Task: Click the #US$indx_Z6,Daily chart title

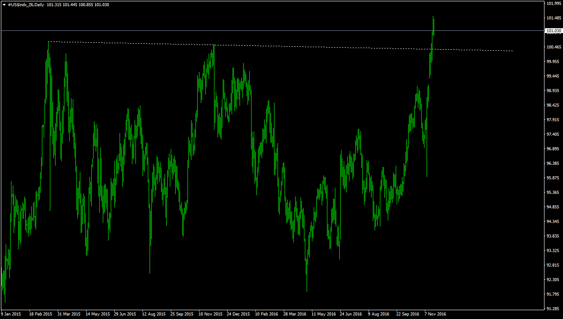Action: point(26,4)
